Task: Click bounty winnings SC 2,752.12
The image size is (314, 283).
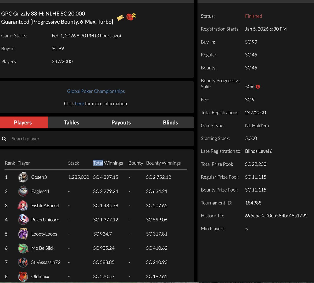Action: coord(159,177)
